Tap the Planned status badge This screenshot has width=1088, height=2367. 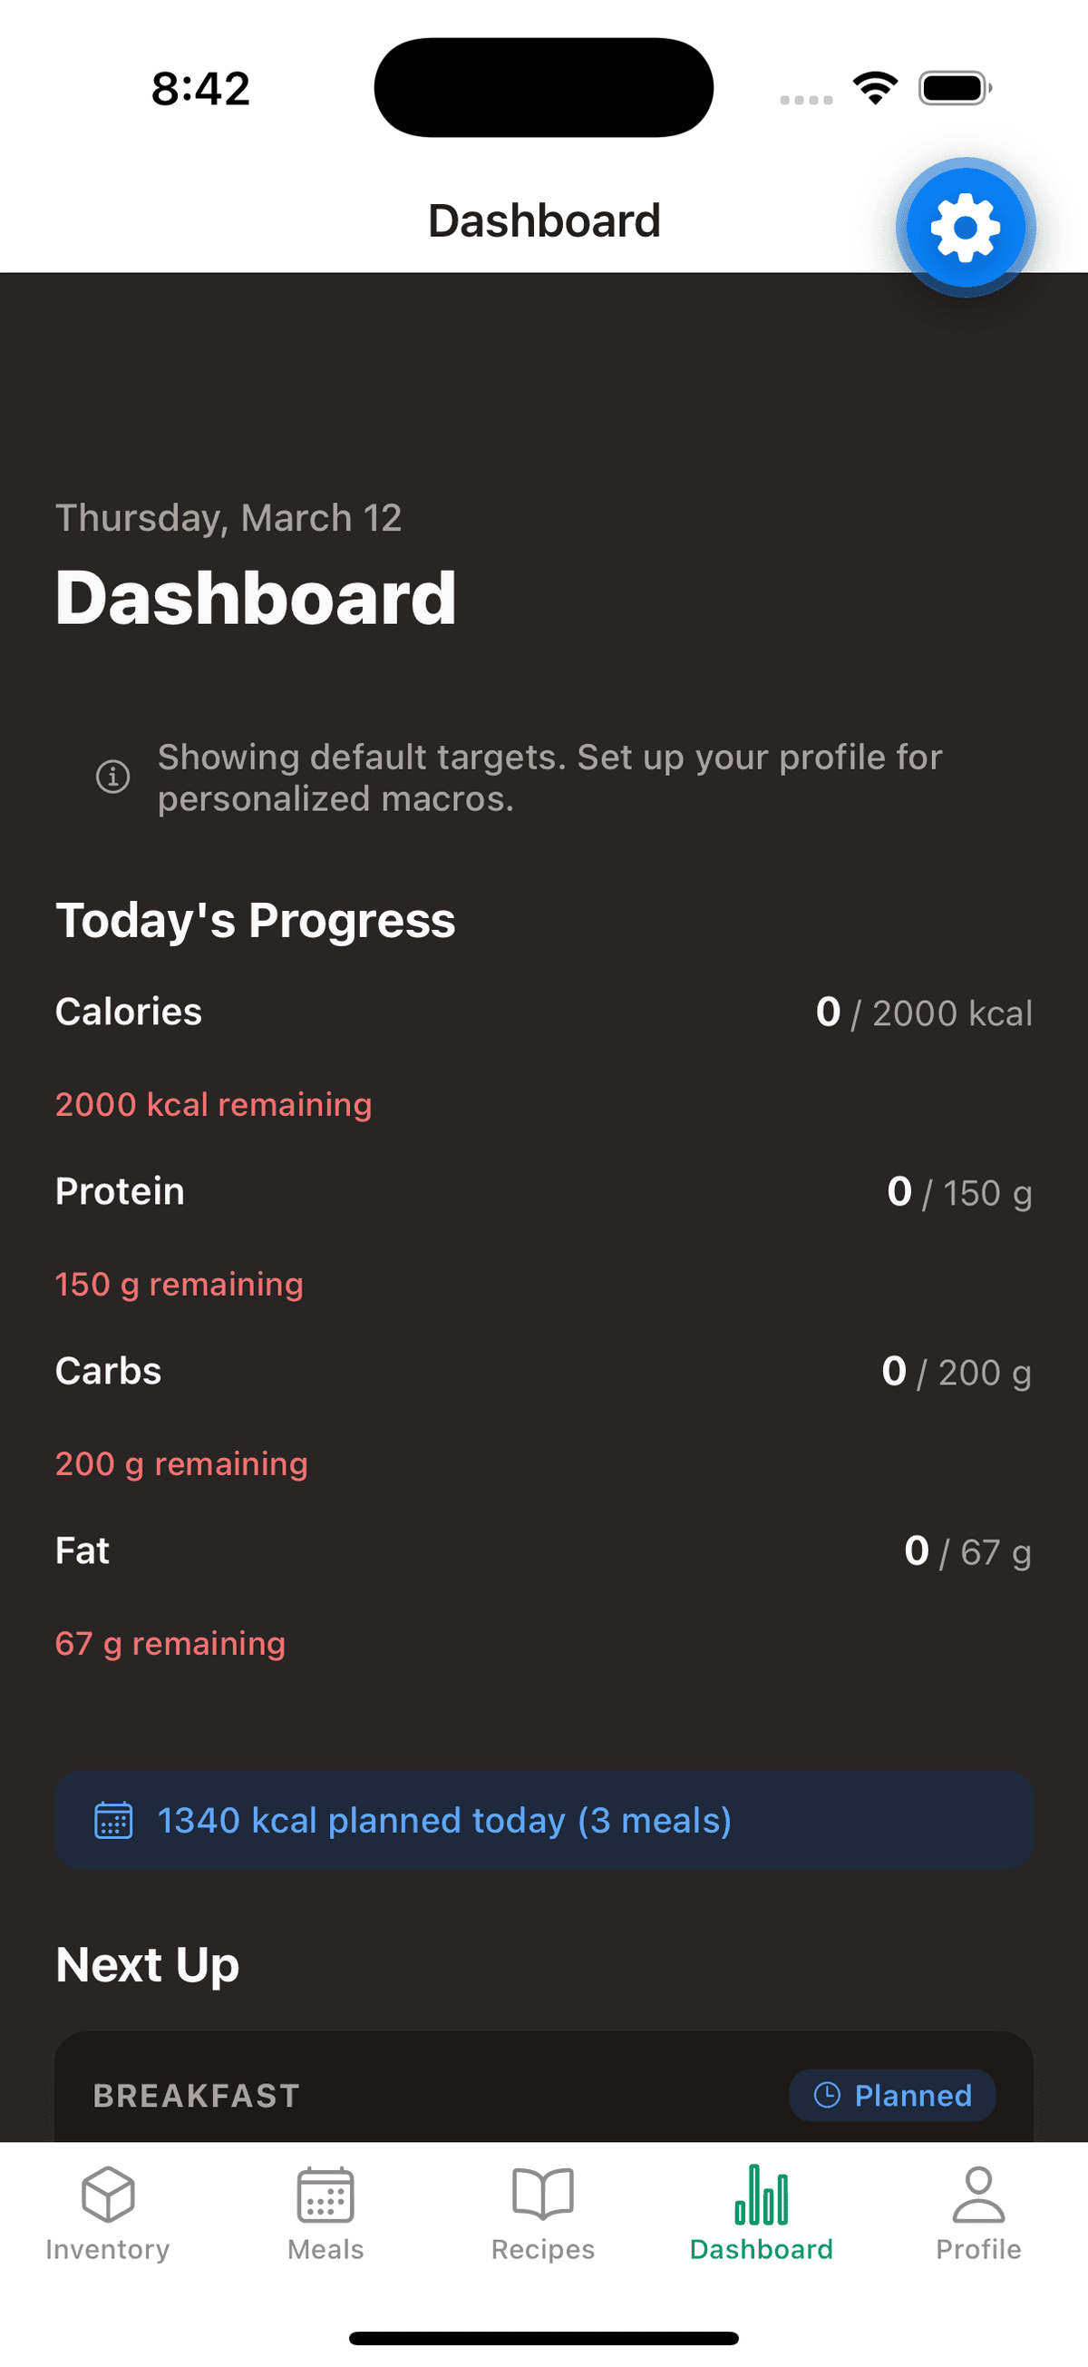pyautogui.click(x=892, y=2095)
